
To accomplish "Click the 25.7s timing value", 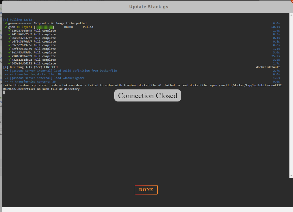I will [276, 56].
